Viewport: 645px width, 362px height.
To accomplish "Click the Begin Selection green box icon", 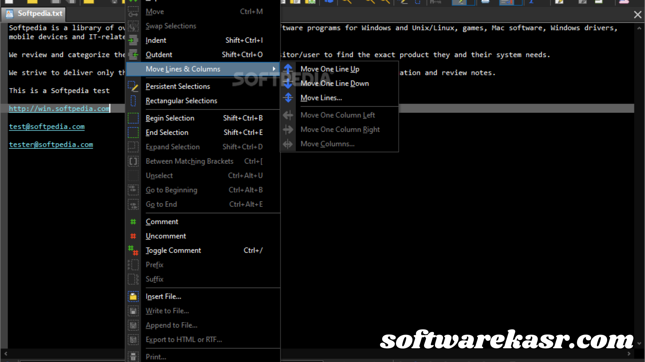I will coord(133,118).
